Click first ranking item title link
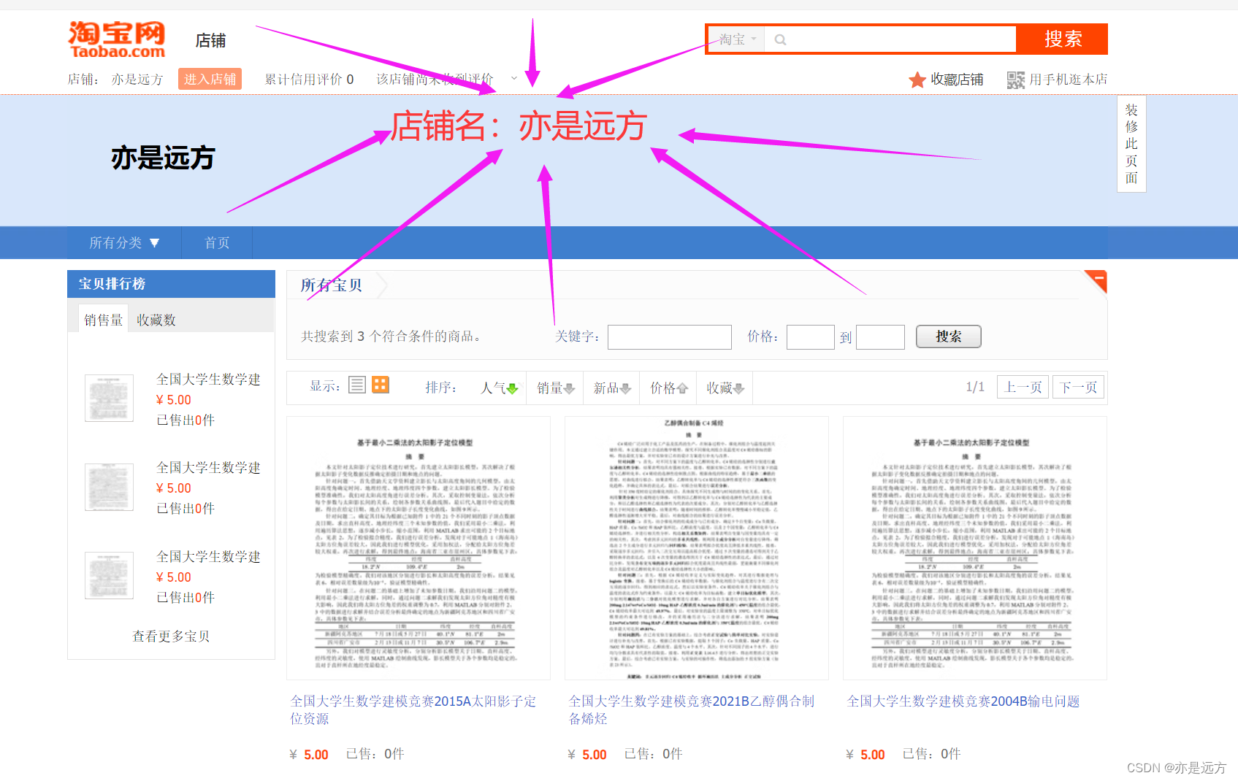This screenshot has width=1238, height=781. [x=208, y=379]
